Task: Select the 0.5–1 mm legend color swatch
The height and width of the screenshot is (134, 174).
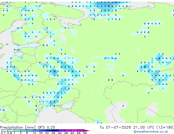Action: 11,130
